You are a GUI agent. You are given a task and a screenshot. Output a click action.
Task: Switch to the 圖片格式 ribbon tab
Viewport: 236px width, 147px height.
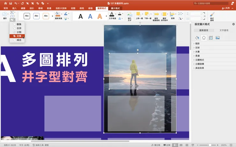pyautogui.click(x=115, y=8)
